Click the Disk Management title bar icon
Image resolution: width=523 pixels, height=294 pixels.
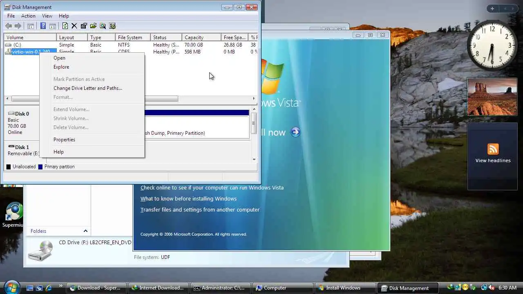coord(7,7)
